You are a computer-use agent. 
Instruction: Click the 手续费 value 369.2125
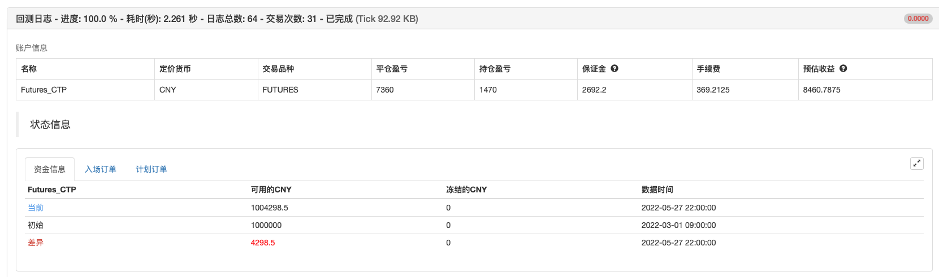click(713, 90)
